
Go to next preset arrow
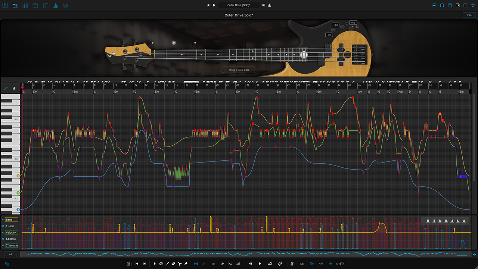[264, 5]
